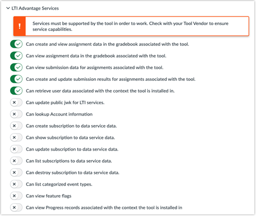The width and height of the screenshot is (256, 216).
Task: Enable update public jwk for LTI services
Action: tap(16, 103)
